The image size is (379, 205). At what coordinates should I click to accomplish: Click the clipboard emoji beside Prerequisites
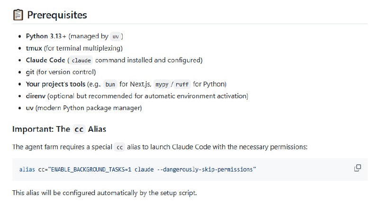[x=18, y=15]
